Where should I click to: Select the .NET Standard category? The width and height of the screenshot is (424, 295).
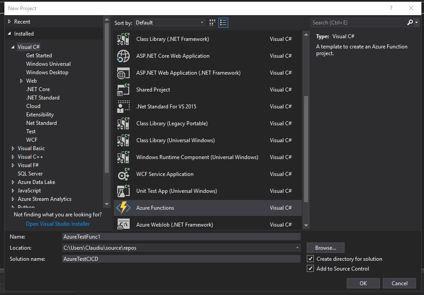tap(43, 98)
